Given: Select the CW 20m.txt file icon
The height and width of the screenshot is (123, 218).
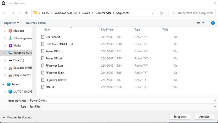Looking at the screenshot, I should (42, 37).
